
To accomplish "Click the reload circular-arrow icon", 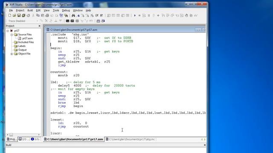I will [x=28, y=15].
